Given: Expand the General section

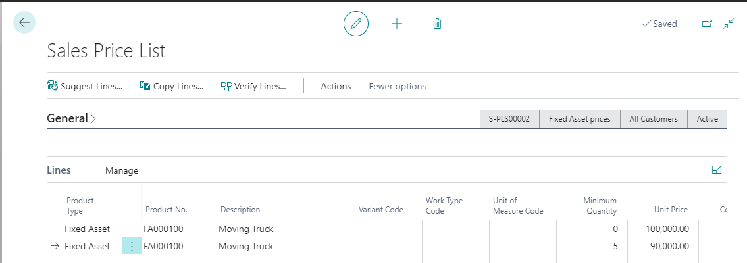Looking at the screenshot, I should pyautogui.click(x=71, y=119).
